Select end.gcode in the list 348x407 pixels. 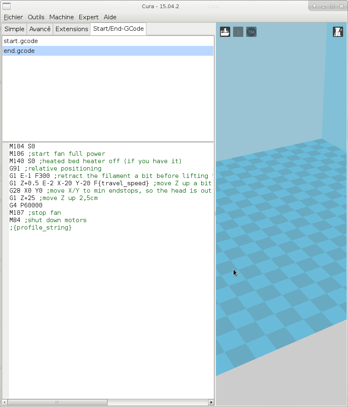108,51
